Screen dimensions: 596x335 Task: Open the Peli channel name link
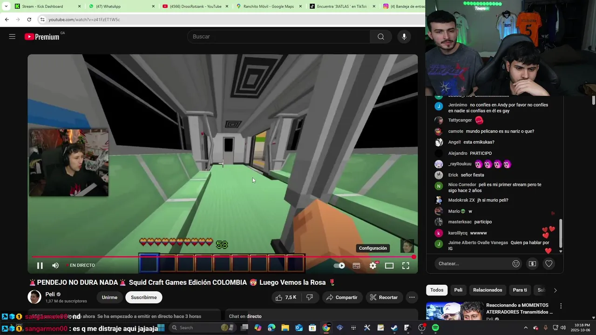(50, 294)
